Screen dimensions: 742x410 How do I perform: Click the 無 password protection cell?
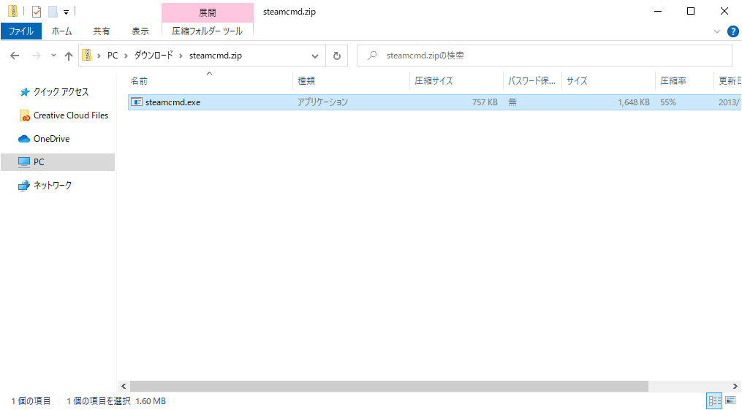pyautogui.click(x=512, y=102)
